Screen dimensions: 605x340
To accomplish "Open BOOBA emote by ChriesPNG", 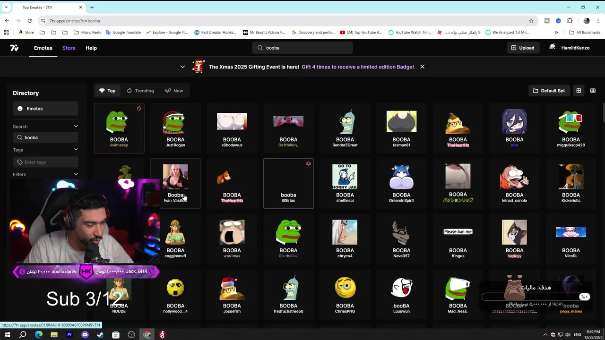I will point(345,294).
